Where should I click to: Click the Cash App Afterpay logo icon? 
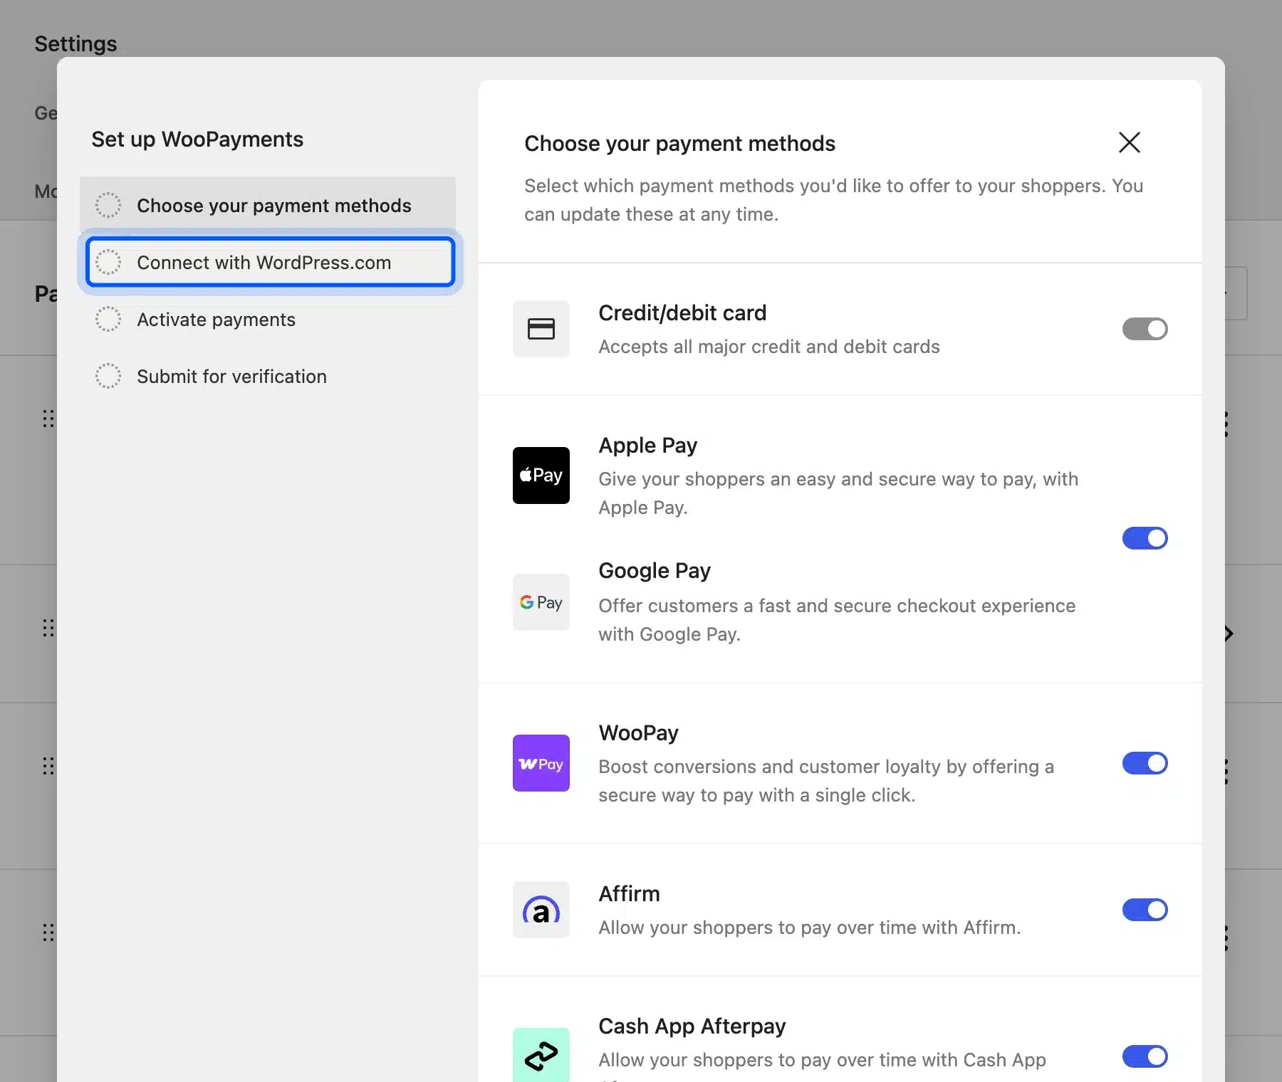[x=541, y=1055]
